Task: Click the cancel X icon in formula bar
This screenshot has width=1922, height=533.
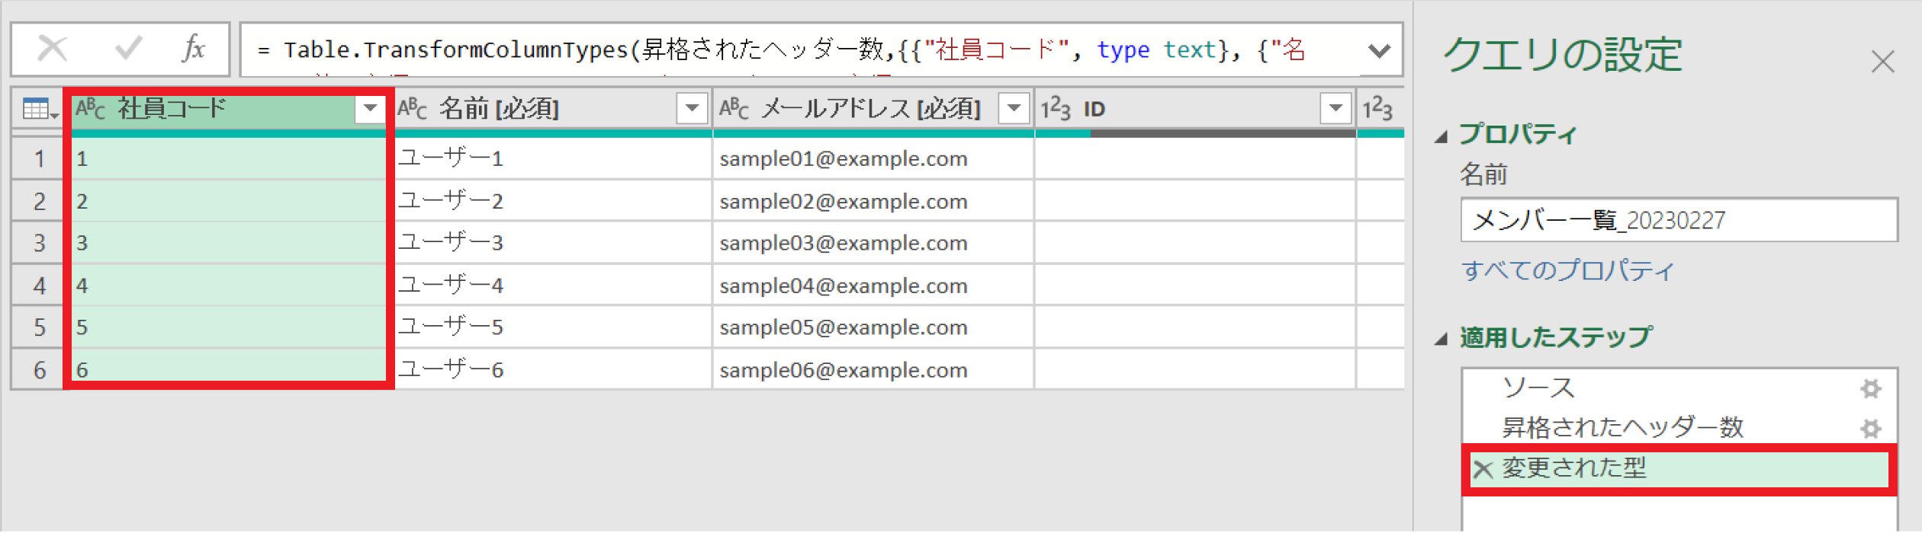Action: (x=53, y=49)
